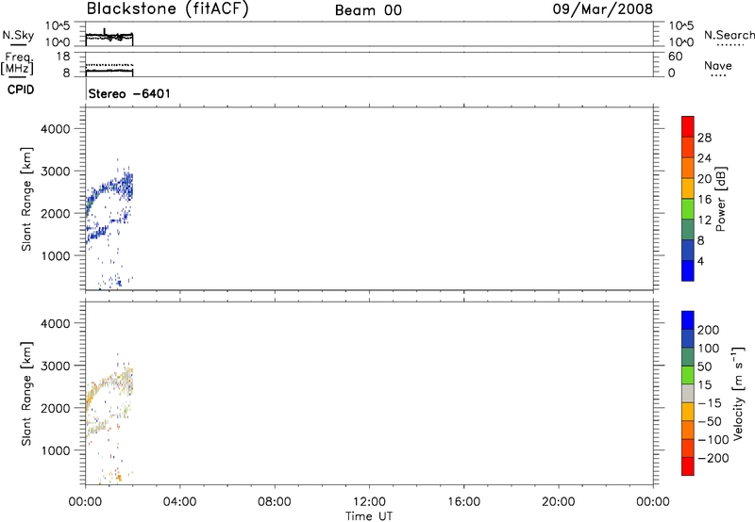Select the 24 label on Power colorbar
Viewport: 755px width, 522px height.
[704, 158]
